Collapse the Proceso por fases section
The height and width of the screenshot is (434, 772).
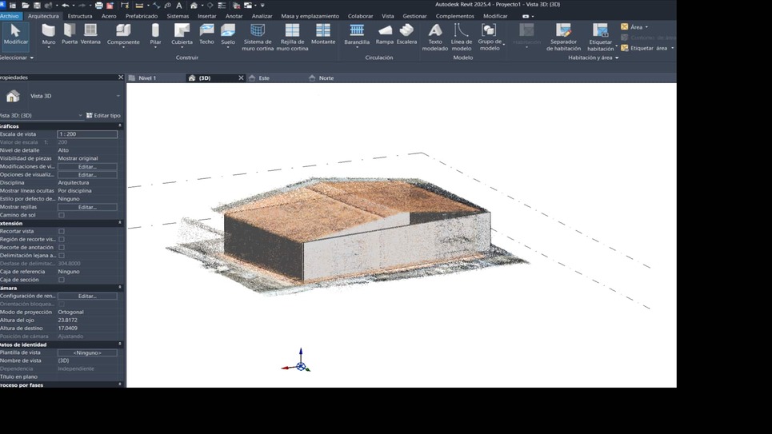pos(120,384)
